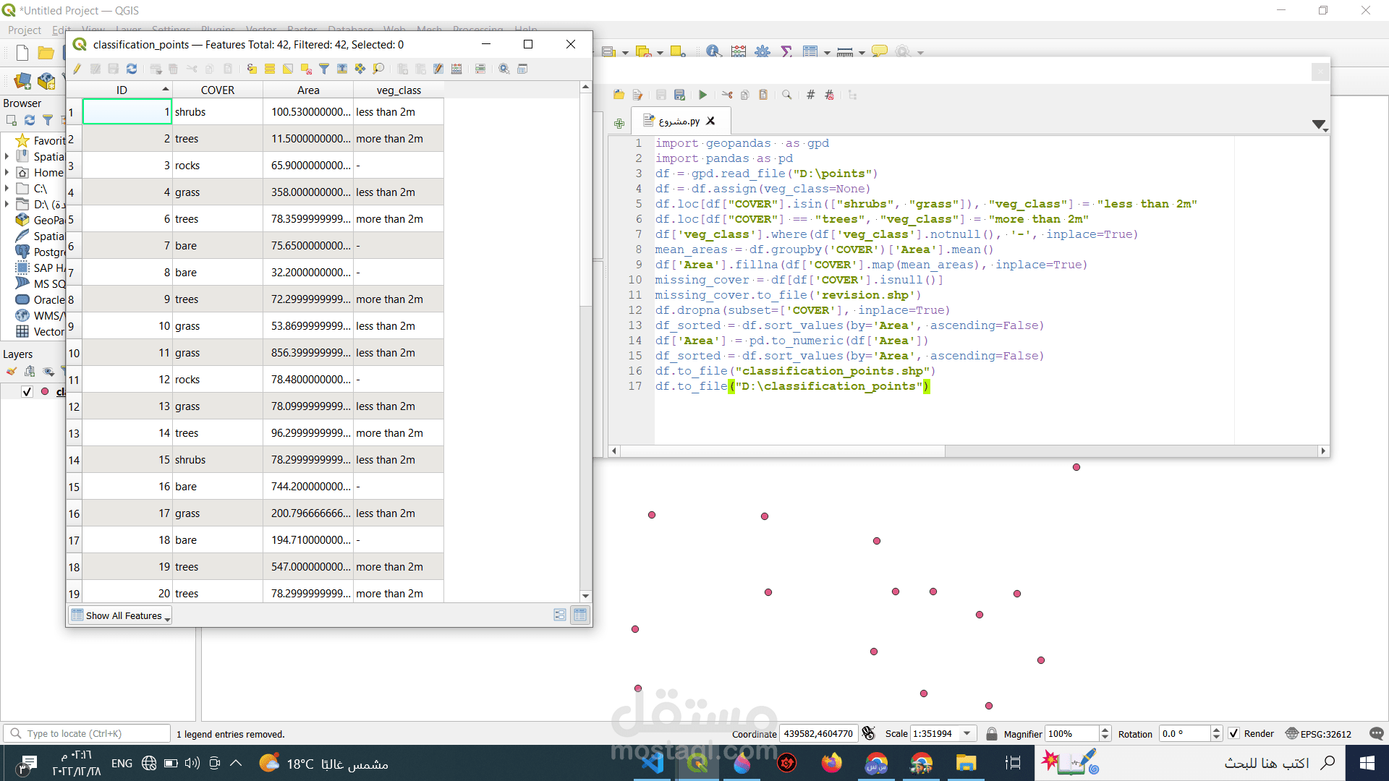Open the field calculator abacus icon
Screen dimensions: 1389x781
pyautogui.click(x=456, y=69)
